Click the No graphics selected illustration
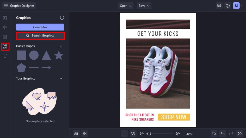Screen dimensions: 246x138 (40, 102)
